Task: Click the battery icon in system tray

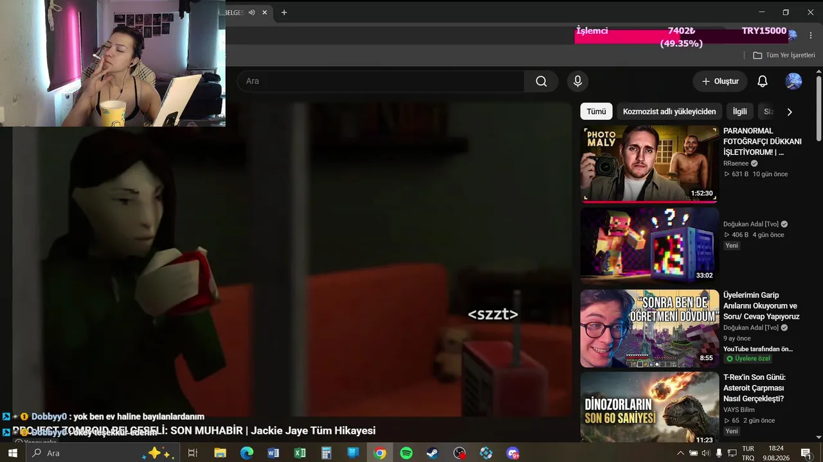Action: tap(693, 453)
